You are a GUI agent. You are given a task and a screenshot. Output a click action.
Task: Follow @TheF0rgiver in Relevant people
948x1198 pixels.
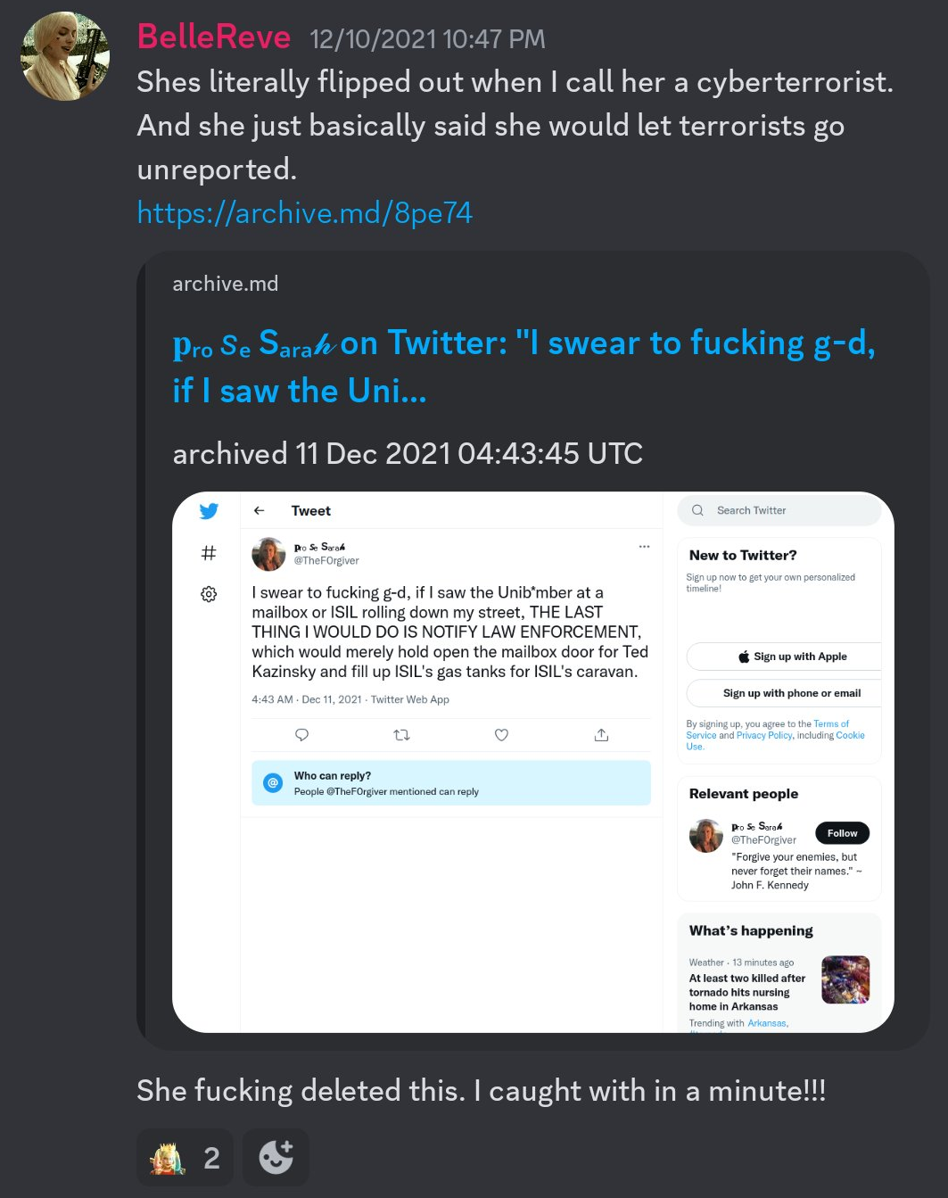[842, 833]
